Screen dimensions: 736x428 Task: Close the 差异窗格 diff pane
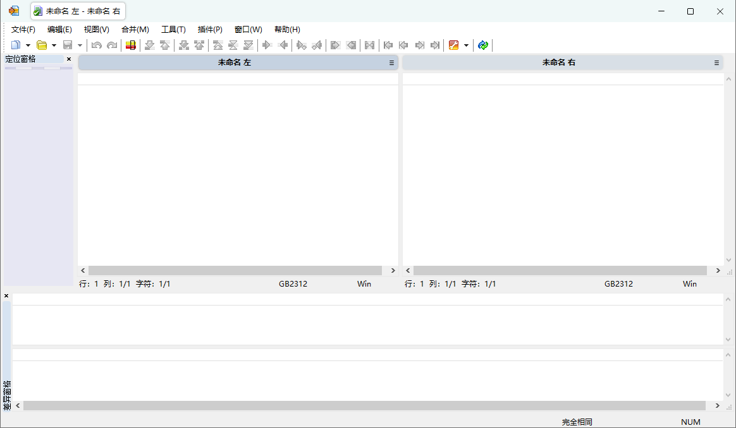[6, 296]
